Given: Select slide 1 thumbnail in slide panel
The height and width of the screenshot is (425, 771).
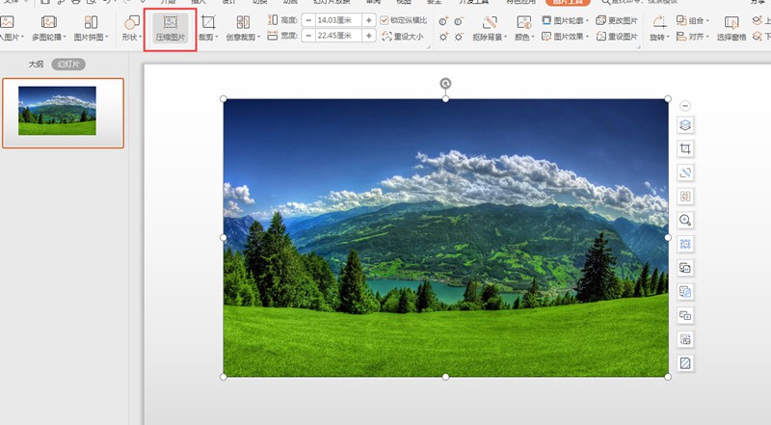Looking at the screenshot, I should point(63,113).
